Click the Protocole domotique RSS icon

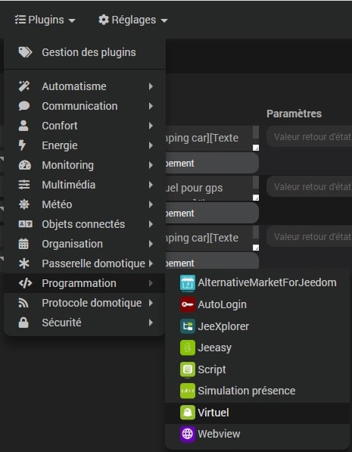tap(23, 303)
